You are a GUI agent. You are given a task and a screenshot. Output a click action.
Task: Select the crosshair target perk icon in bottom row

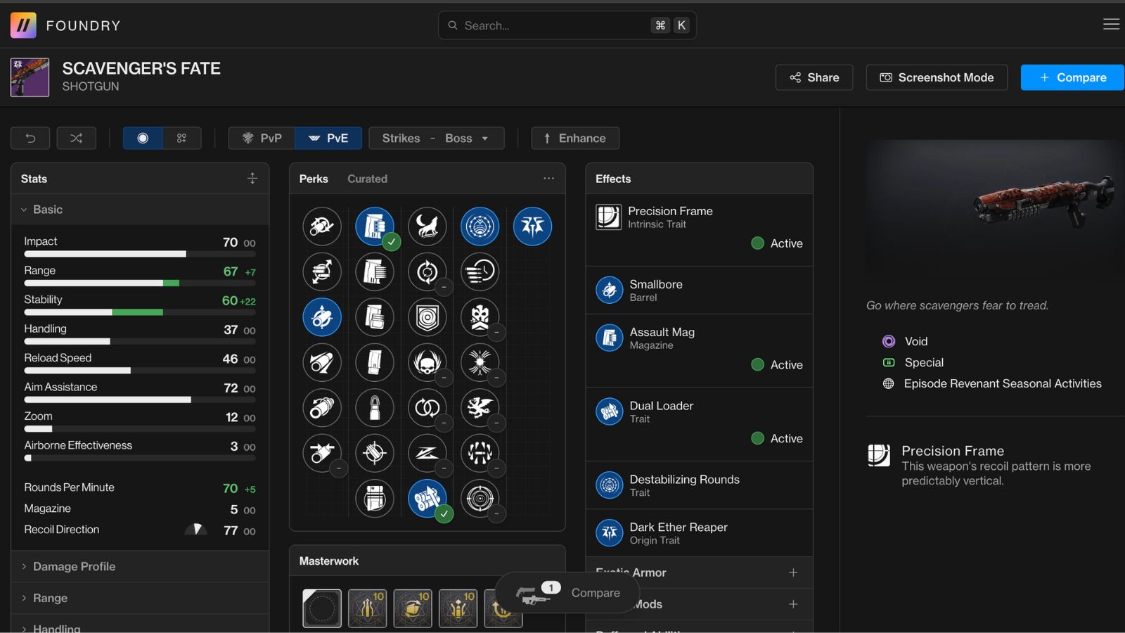pos(480,498)
